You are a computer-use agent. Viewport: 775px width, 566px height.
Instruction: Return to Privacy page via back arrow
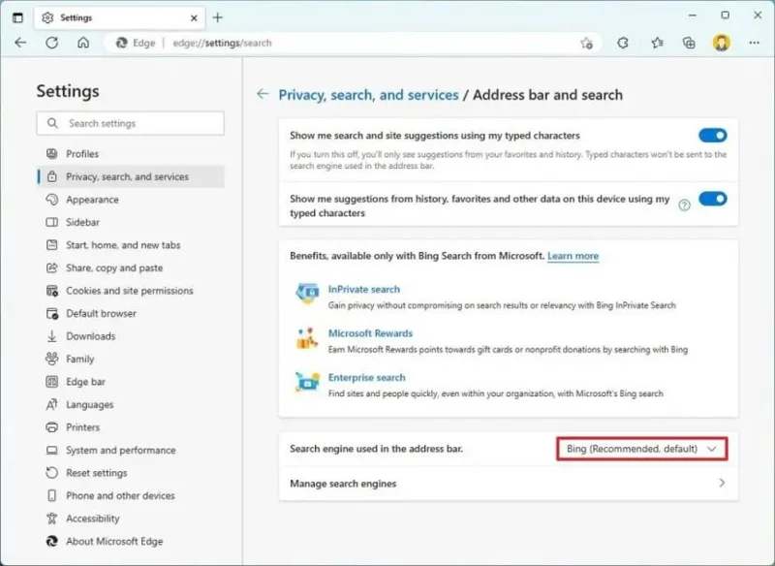263,94
